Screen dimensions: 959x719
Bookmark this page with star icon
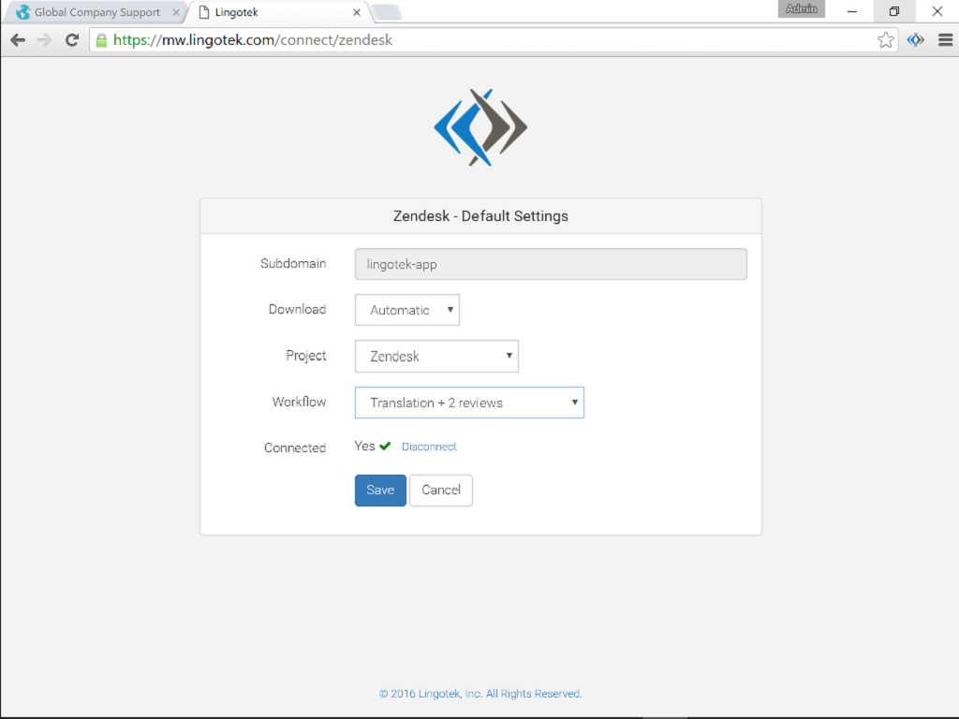(885, 40)
